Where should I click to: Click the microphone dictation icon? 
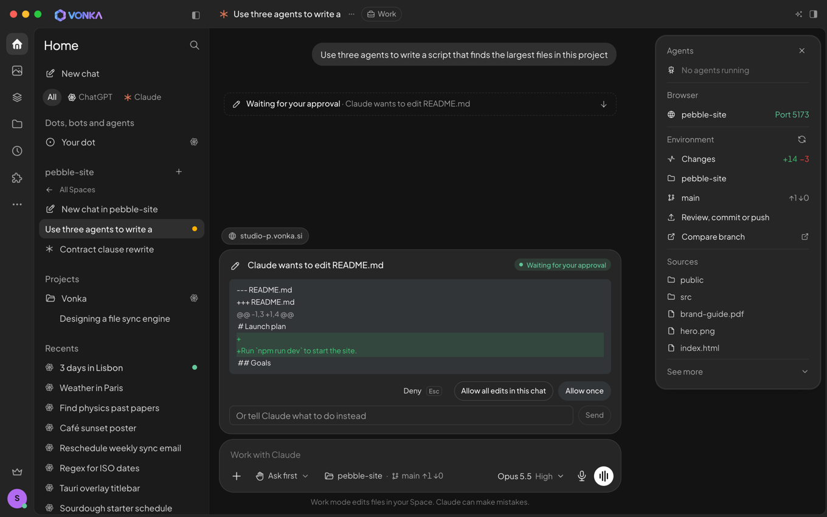point(582,476)
